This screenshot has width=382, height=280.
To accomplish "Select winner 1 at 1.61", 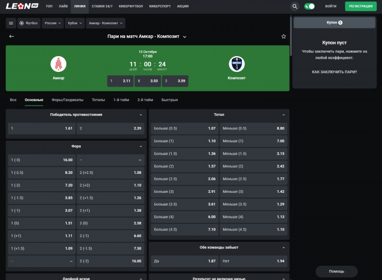I will (42, 129).
